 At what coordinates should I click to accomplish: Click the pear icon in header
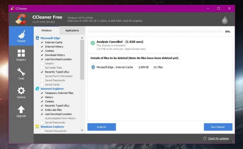225,20
